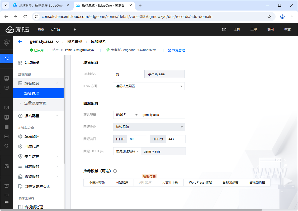Click the mail envelope icon in top bar
Viewport: 298px width, 211px height.
[224, 30]
